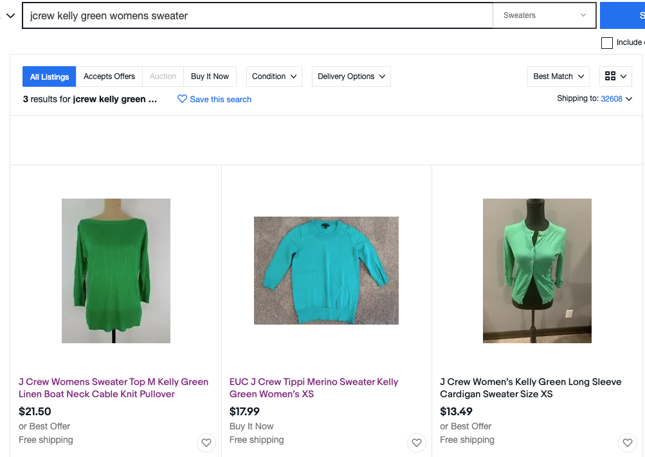The width and height of the screenshot is (645, 457).
Task: Click the grid view layout icon
Action: coord(610,76)
